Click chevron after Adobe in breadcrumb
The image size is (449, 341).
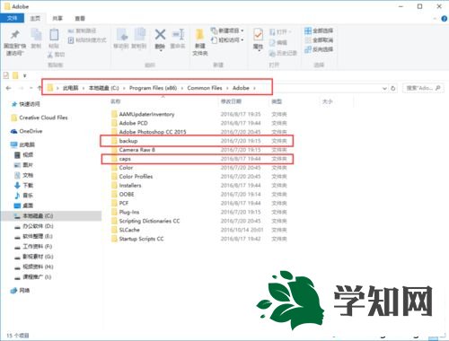tap(254, 88)
